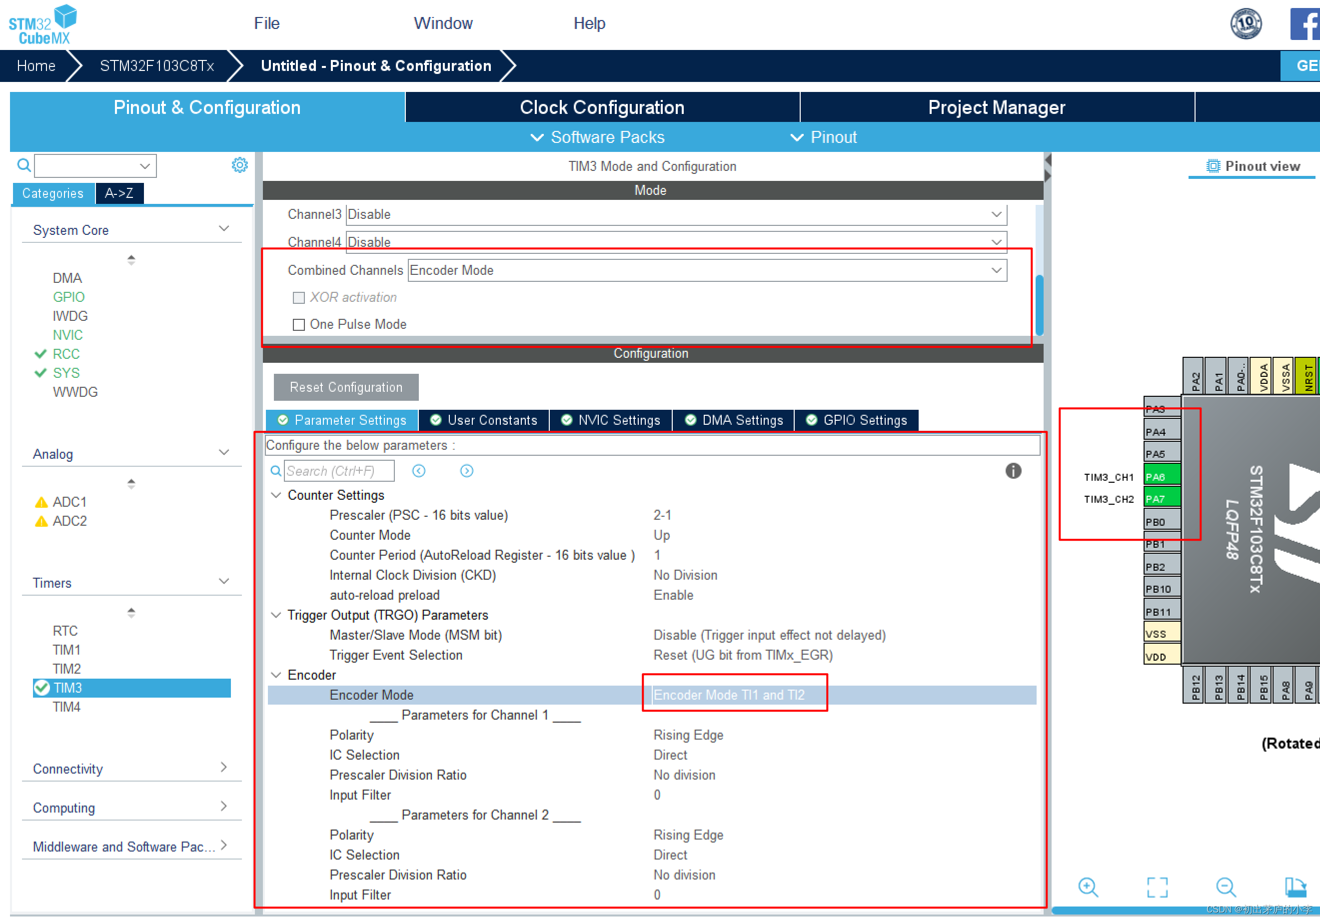Click the Search (Ctrl+F) parameter field
1320x919 pixels.
(x=339, y=471)
